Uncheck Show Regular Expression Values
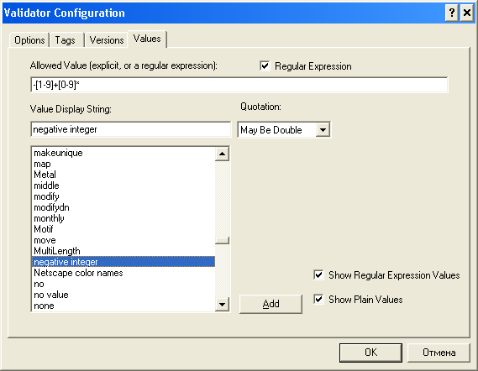Screen dimensions: 478x371 (x=318, y=274)
